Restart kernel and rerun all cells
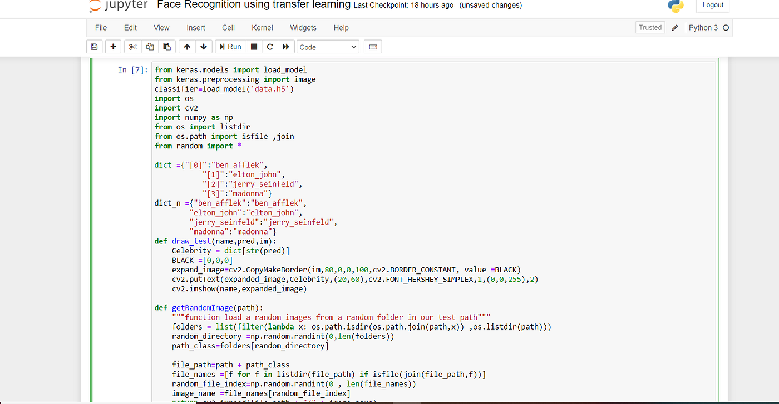779x404 pixels. click(x=286, y=47)
